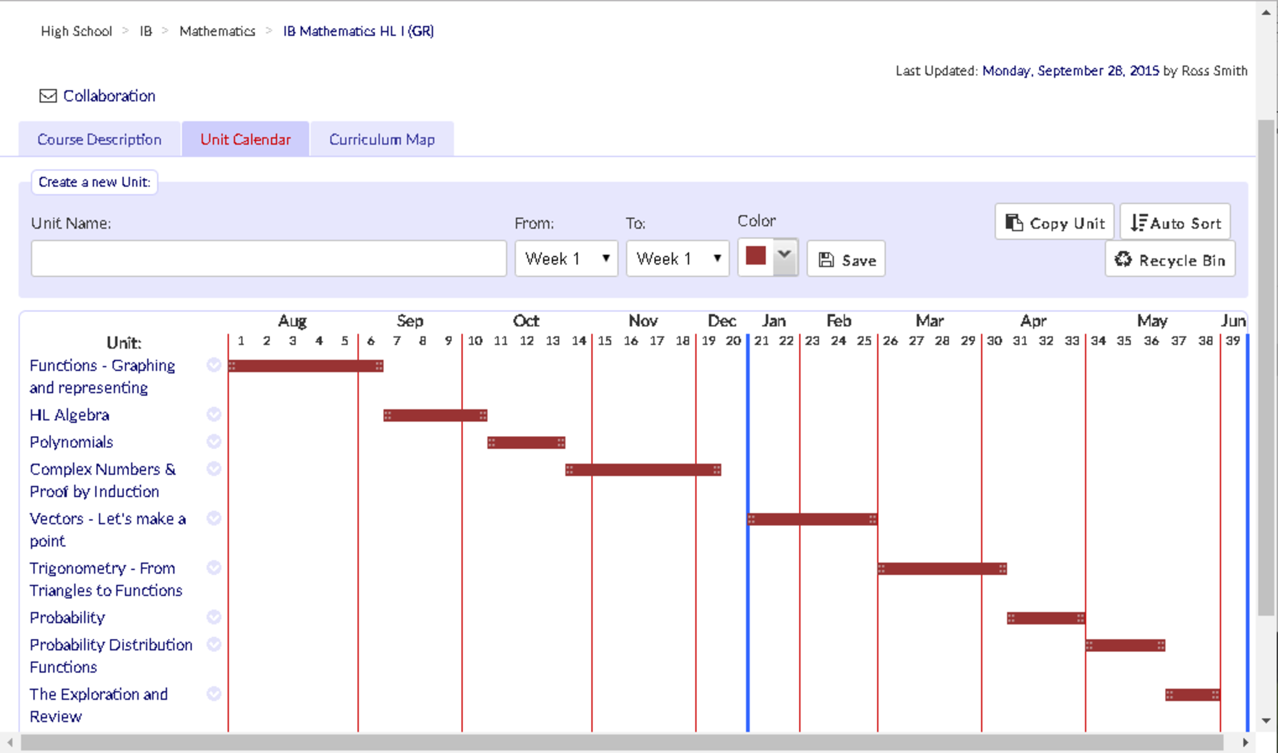Expand the Color picker dropdown arrow
Screen dimensions: 1278x753
click(x=785, y=256)
